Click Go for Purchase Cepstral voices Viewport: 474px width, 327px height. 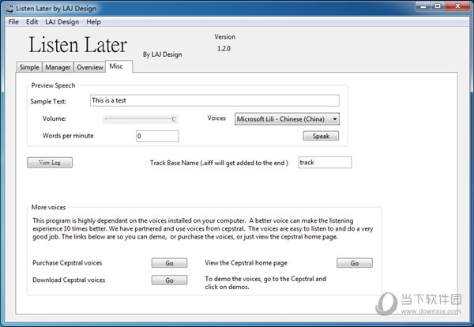point(169,263)
